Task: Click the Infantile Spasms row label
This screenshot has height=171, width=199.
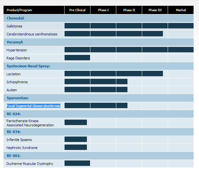Action: (x=19, y=140)
